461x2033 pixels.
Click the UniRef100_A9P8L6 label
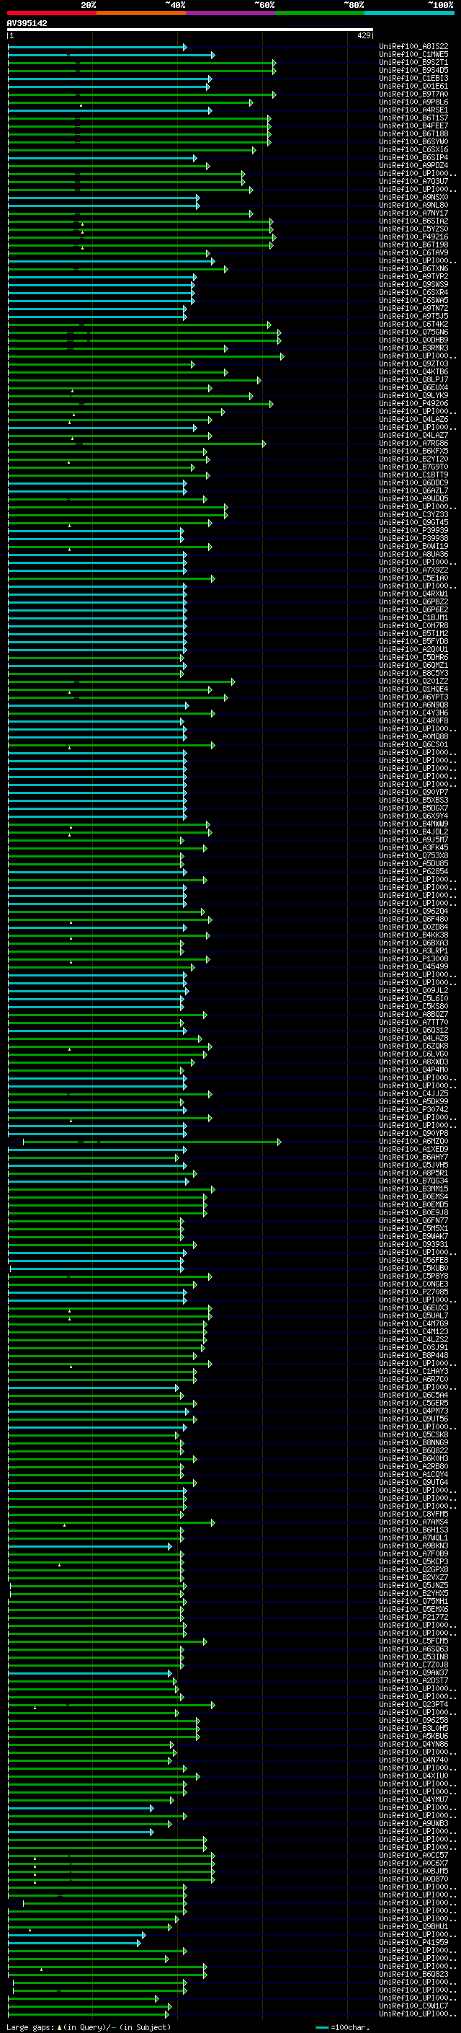pos(413,102)
